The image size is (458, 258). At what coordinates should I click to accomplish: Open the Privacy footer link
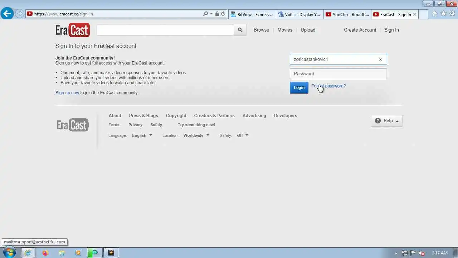tap(135, 125)
